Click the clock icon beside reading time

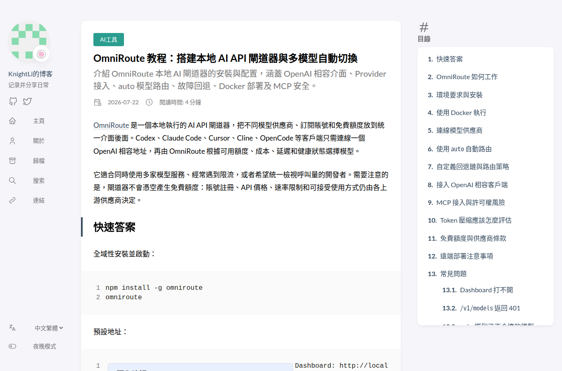click(149, 102)
